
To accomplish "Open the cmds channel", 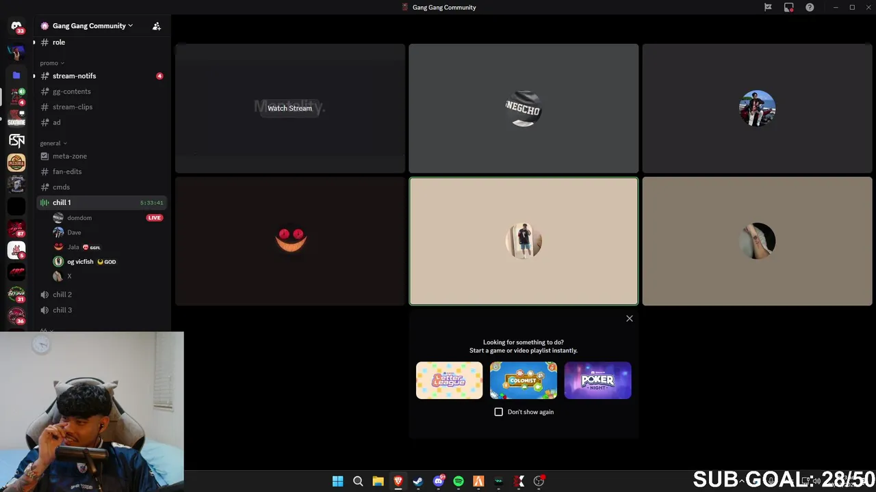I will [x=101, y=187].
